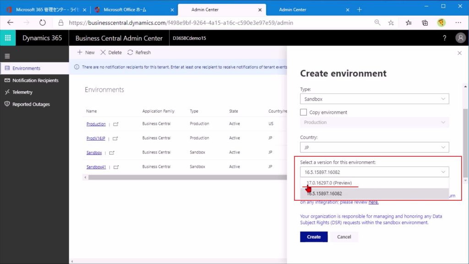Click New in the command bar
The width and height of the screenshot is (469, 264).
pos(86,52)
